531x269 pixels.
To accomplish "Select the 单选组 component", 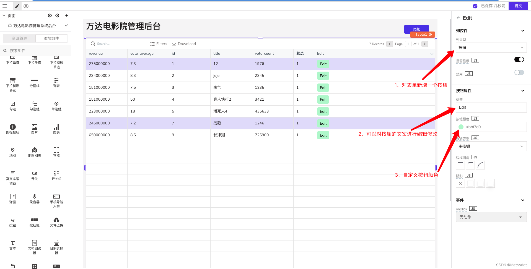I will [x=56, y=106].
